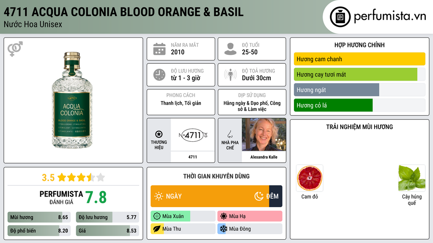Click the person icon beside age 25-50
Screen dimensions: 433x243
[230, 49]
